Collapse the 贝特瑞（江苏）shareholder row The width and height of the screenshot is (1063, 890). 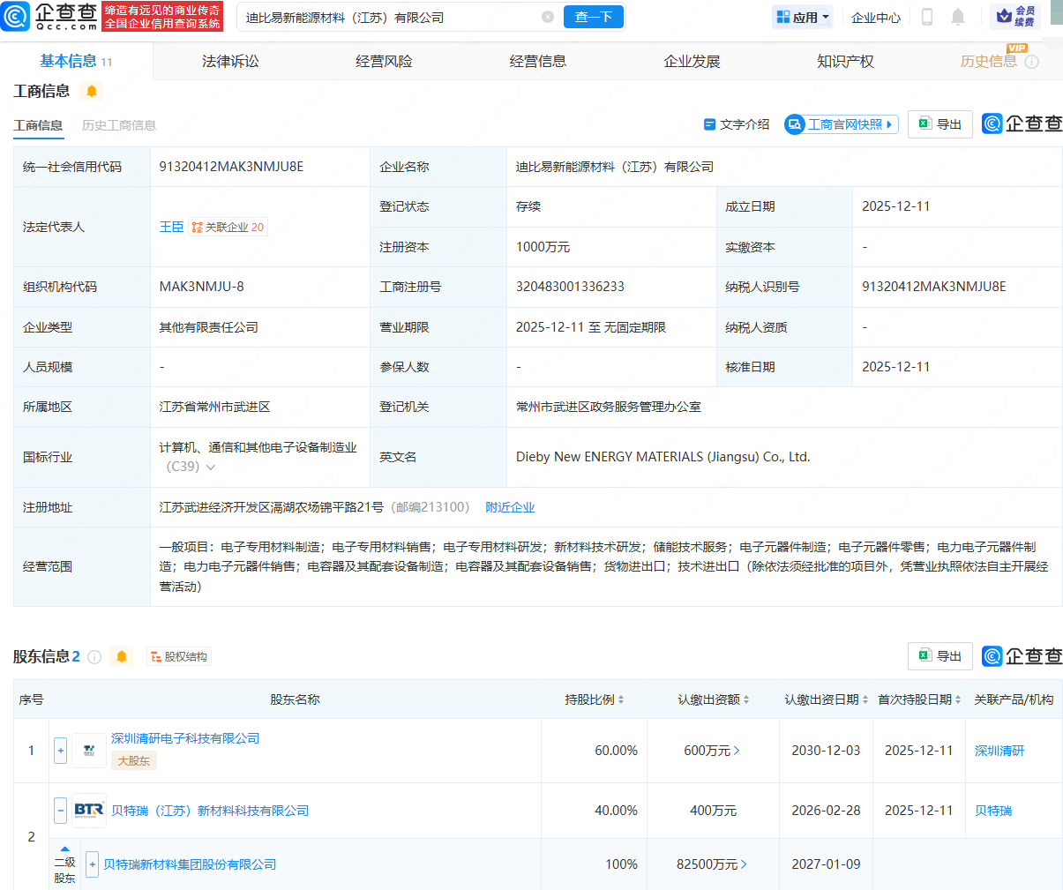click(60, 810)
